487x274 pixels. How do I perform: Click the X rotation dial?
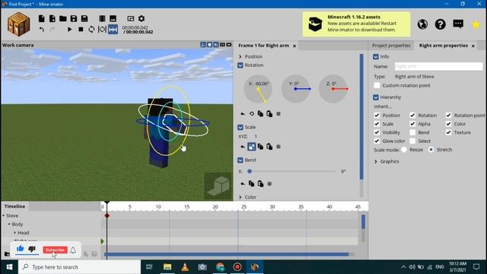(x=258, y=89)
